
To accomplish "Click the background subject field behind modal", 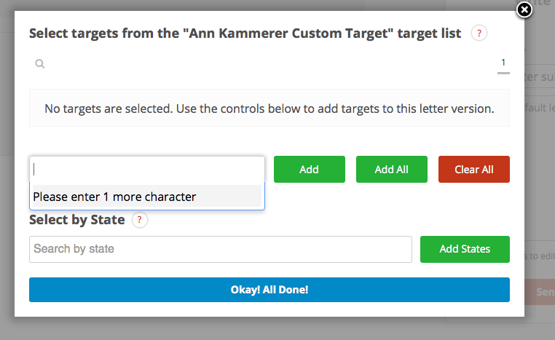I will coord(540,76).
